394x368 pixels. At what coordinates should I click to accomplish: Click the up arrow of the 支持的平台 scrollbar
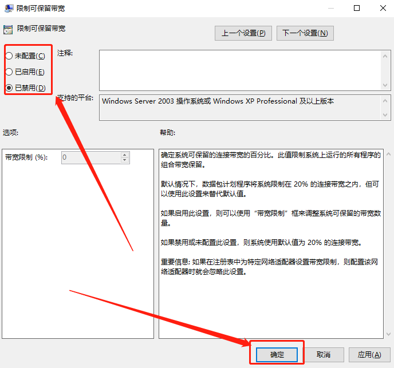point(386,100)
